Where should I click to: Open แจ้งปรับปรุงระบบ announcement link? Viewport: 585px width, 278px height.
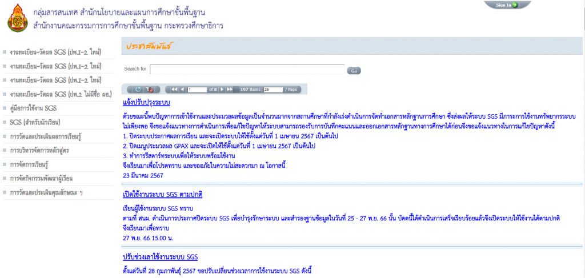pos(147,103)
